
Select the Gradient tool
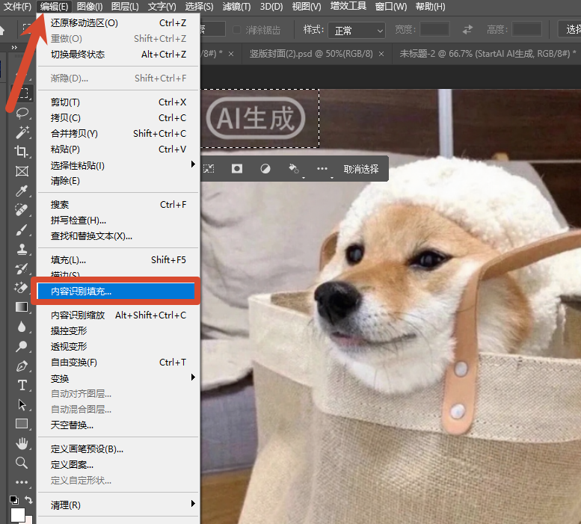coord(22,307)
